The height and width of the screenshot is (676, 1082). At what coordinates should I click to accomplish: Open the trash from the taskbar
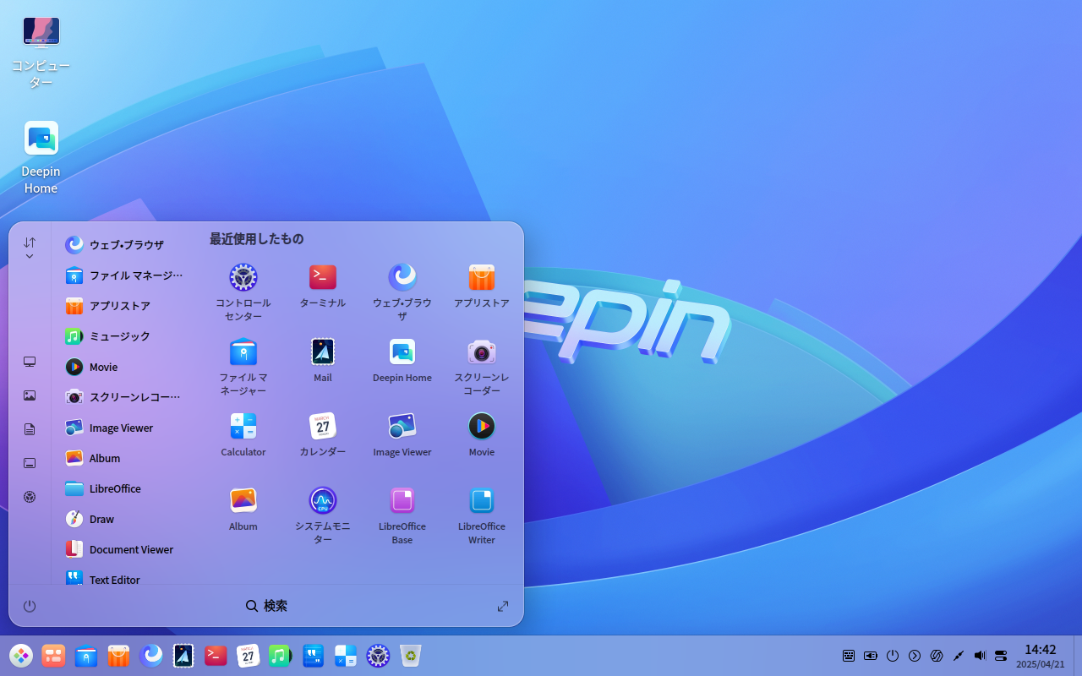point(410,656)
